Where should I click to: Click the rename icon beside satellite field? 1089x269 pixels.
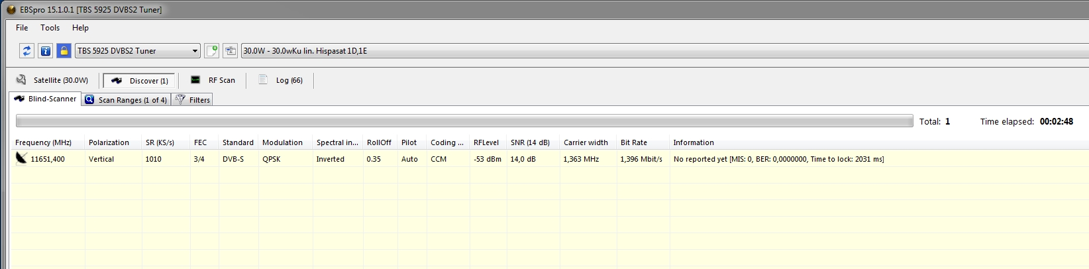(231, 51)
